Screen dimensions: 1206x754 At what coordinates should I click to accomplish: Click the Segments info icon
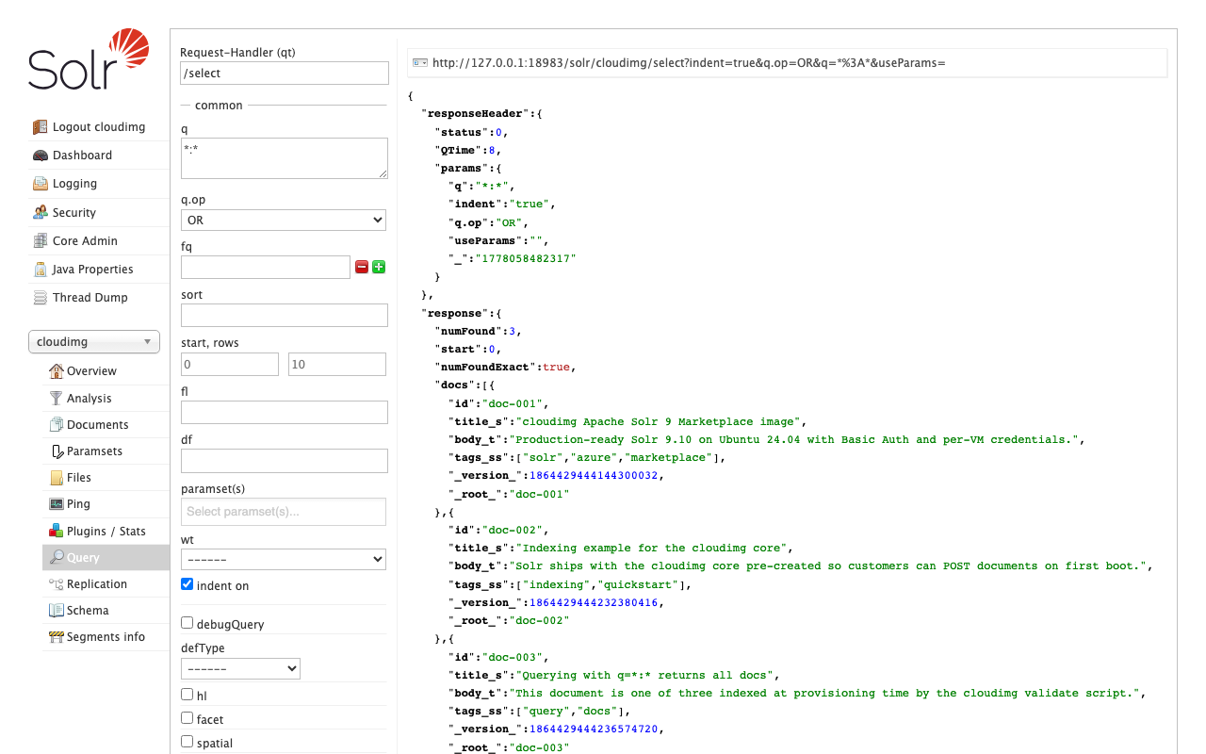coord(57,636)
